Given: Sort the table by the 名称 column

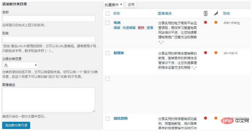Looking at the screenshot, I should (117, 14).
